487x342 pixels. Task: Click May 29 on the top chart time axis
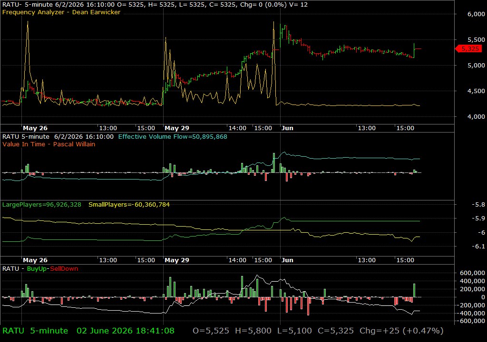tap(177, 128)
